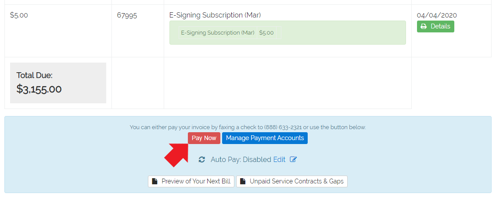Click the $5.00 amount in first column

pyautogui.click(x=19, y=15)
